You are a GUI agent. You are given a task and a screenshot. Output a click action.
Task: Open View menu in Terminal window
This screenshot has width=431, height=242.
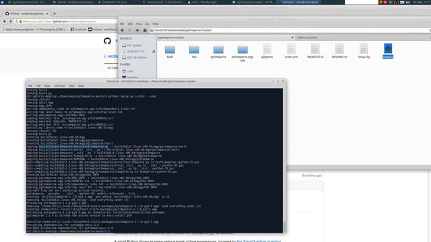(47, 86)
